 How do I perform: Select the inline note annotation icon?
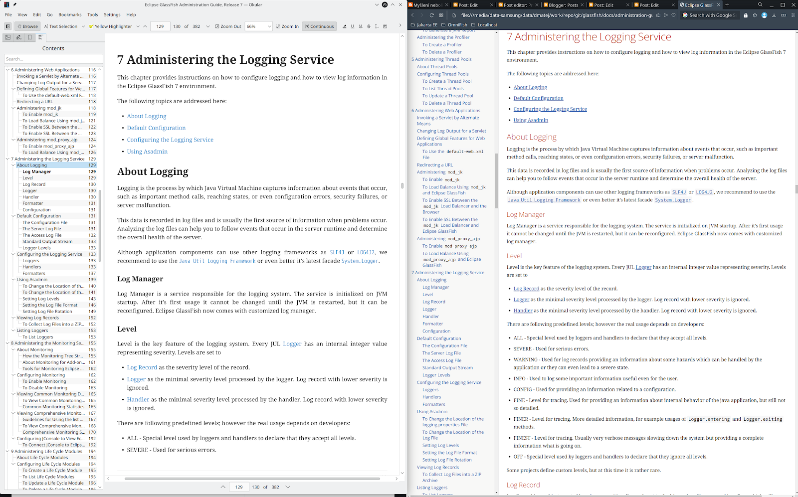[x=385, y=26]
